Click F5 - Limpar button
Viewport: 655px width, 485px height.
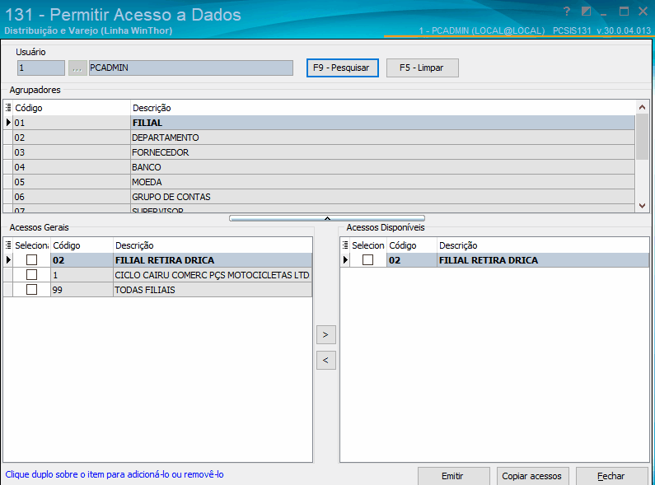(x=423, y=68)
